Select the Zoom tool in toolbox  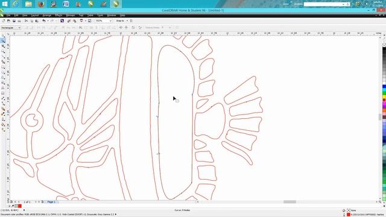click(x=3, y=51)
